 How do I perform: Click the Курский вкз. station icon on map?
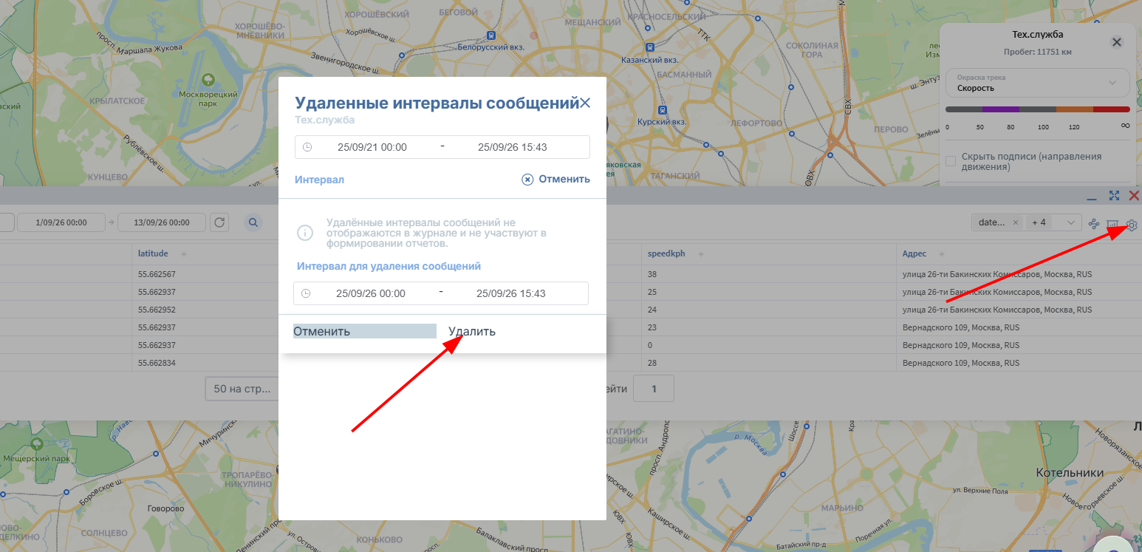(663, 109)
